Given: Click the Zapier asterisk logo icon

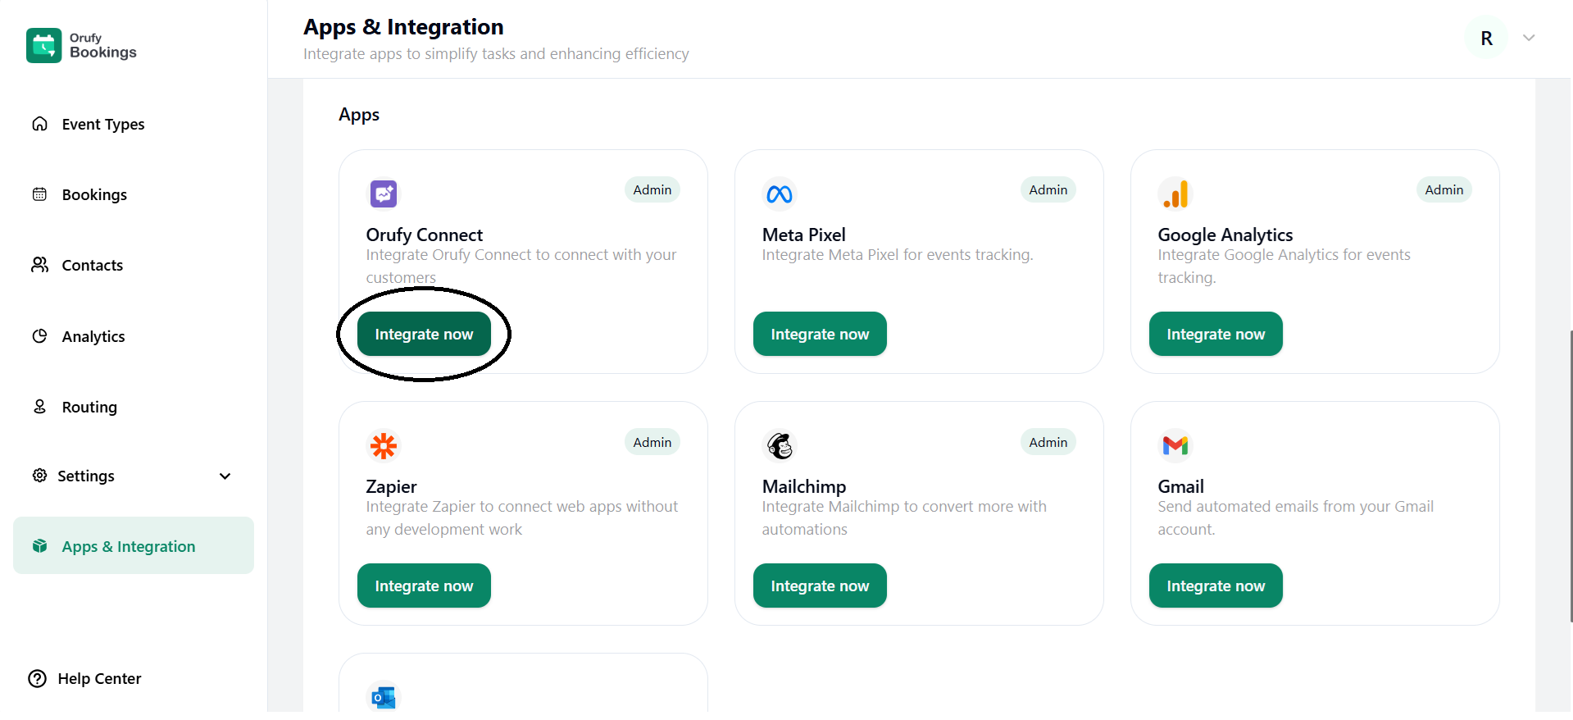Looking at the screenshot, I should coord(383,446).
